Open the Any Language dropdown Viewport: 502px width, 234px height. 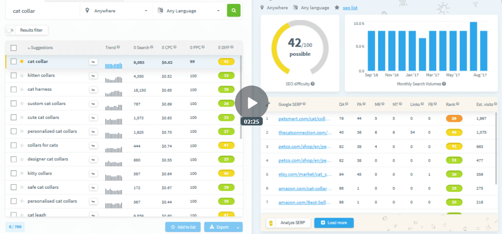pyautogui.click(x=189, y=11)
